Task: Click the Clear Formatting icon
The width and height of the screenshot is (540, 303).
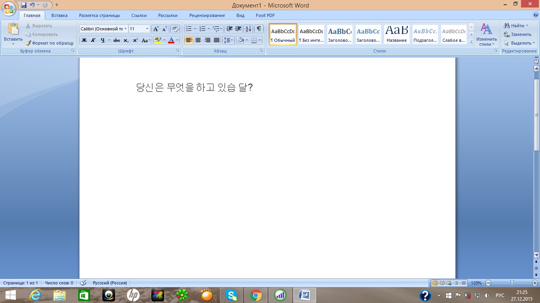Action: point(175,29)
